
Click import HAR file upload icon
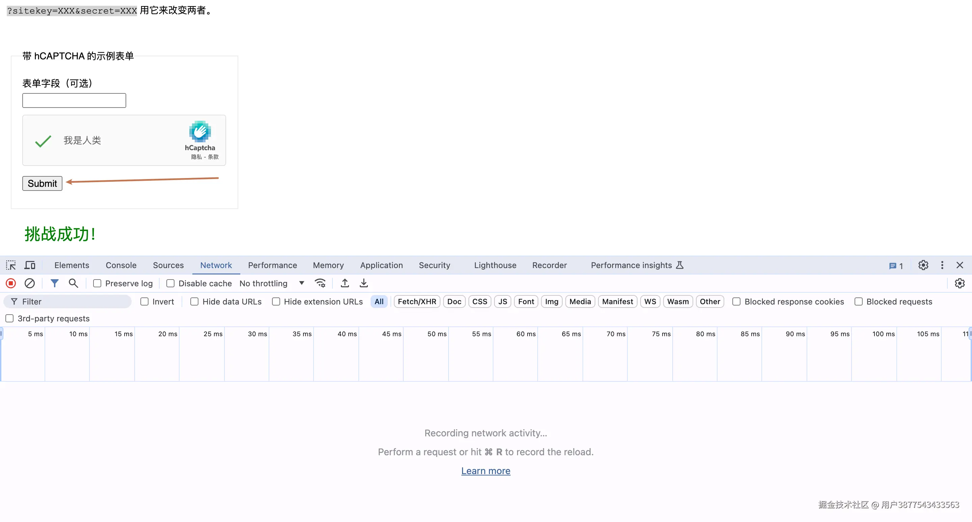345,283
